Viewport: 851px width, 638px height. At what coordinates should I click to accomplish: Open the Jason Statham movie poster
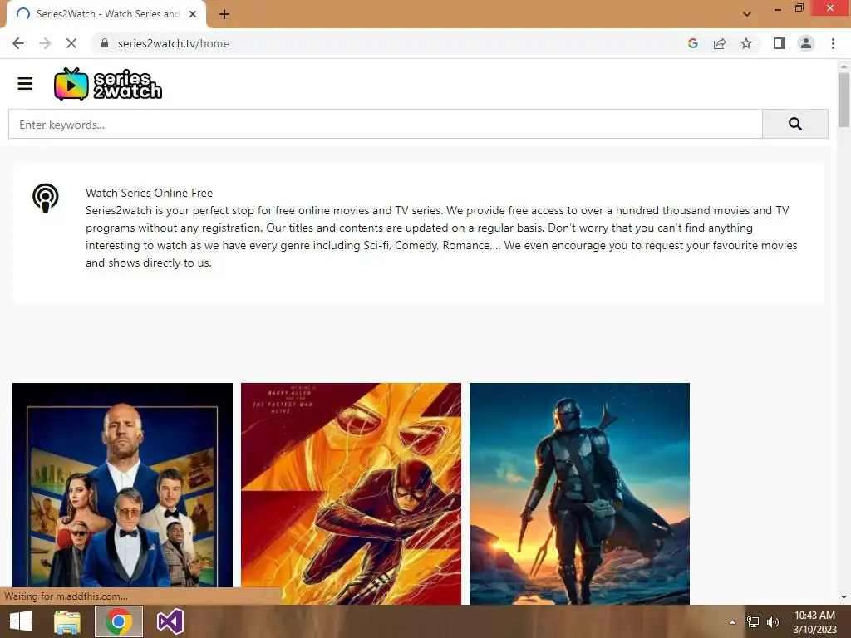123,493
